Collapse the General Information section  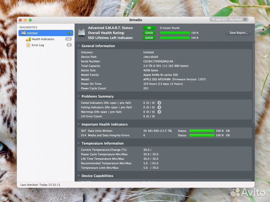(x=79, y=46)
